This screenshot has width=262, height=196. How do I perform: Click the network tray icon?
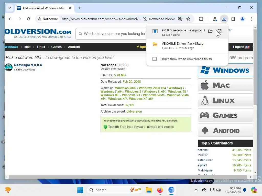(212, 190)
